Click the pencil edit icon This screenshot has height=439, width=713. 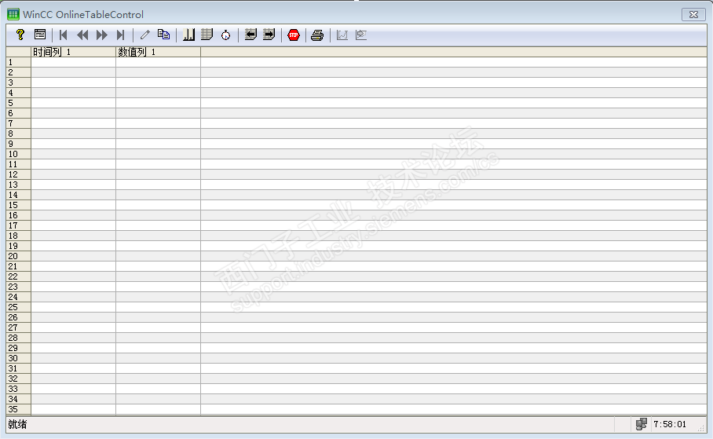145,35
